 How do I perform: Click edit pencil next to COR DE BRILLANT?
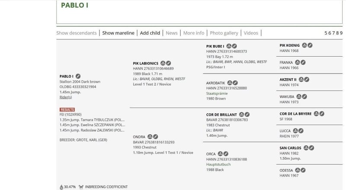pos(247,115)
